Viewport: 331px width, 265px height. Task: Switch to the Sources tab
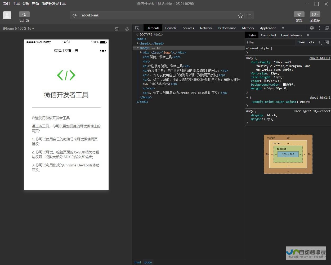point(188,28)
